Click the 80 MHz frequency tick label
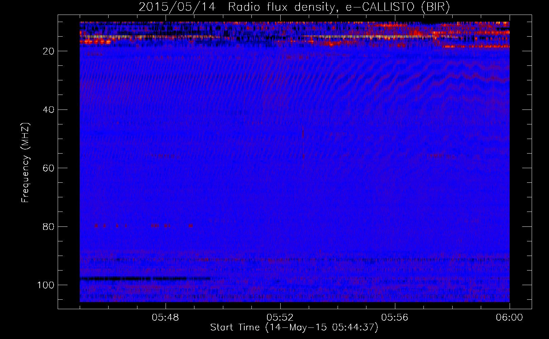Viewport: 549px width, 339px height. pos(49,227)
